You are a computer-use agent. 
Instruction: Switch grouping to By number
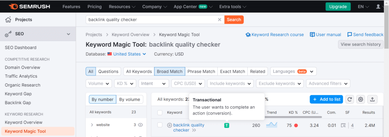[x=103, y=99]
